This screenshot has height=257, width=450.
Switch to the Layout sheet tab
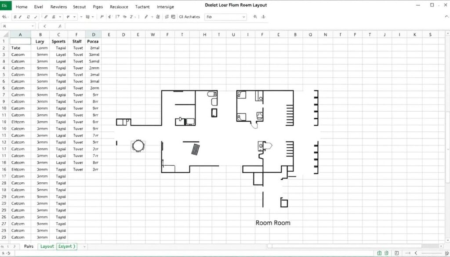(47, 246)
